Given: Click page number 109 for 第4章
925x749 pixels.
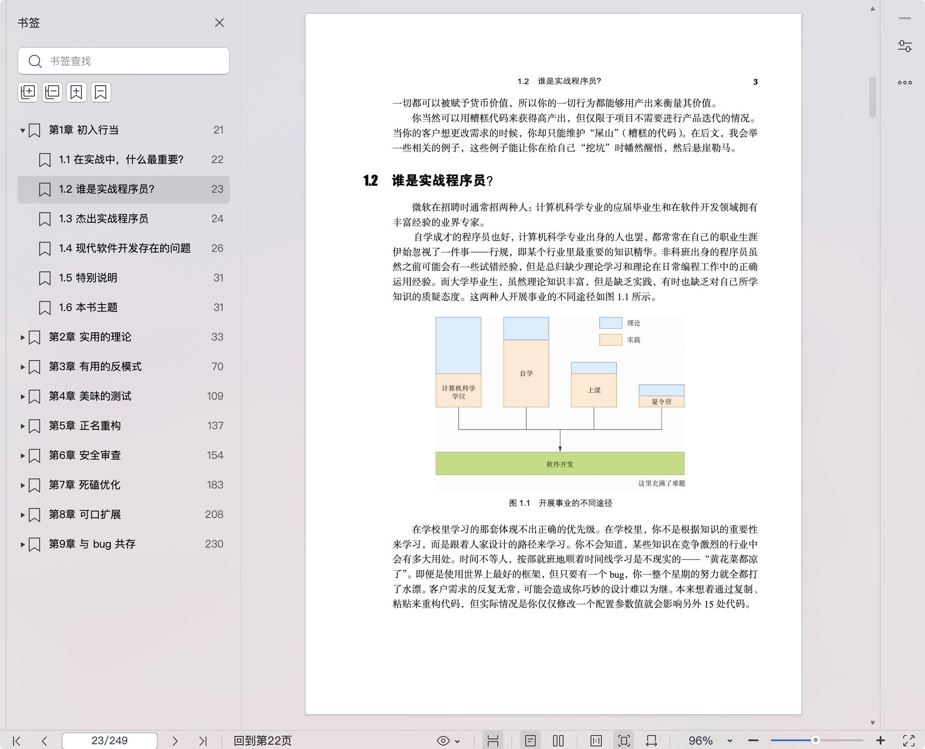Looking at the screenshot, I should click(215, 396).
